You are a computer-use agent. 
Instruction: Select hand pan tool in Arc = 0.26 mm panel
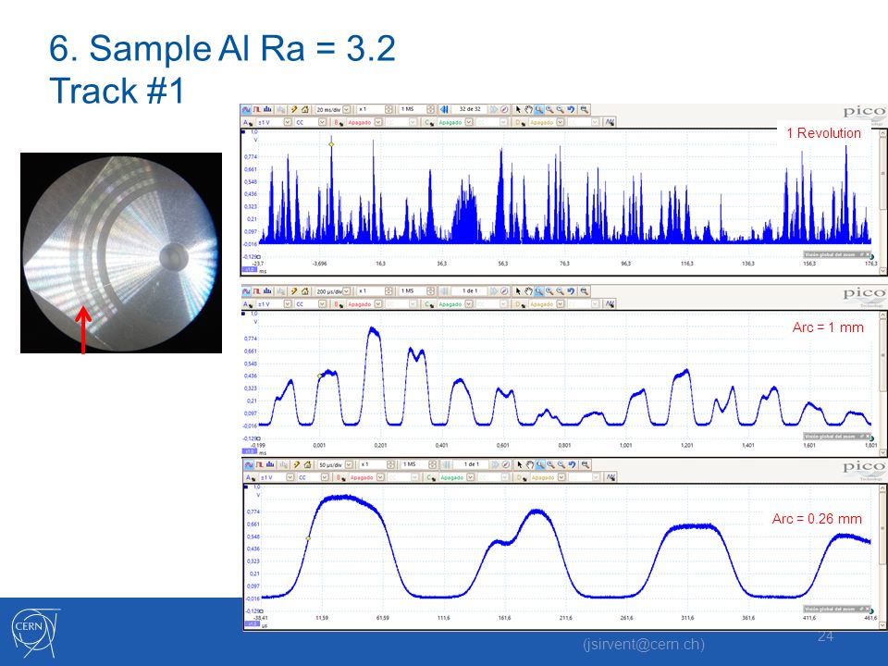point(529,464)
